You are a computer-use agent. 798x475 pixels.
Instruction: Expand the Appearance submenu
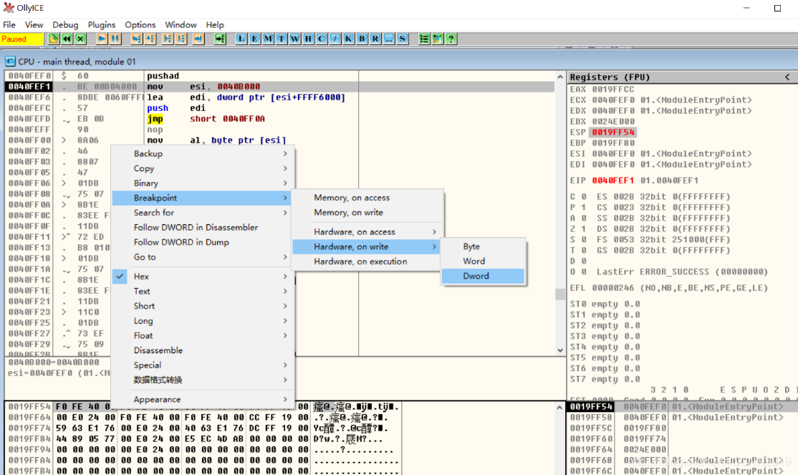point(203,400)
